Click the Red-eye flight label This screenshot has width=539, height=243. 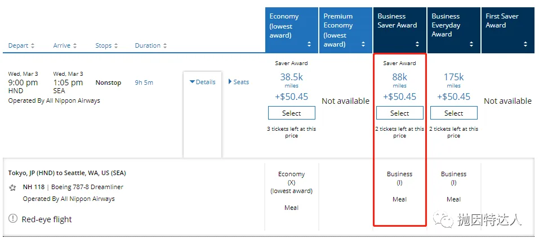tap(47, 219)
